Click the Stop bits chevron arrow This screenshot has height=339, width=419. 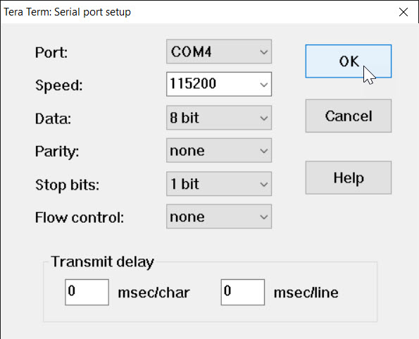[264, 184]
